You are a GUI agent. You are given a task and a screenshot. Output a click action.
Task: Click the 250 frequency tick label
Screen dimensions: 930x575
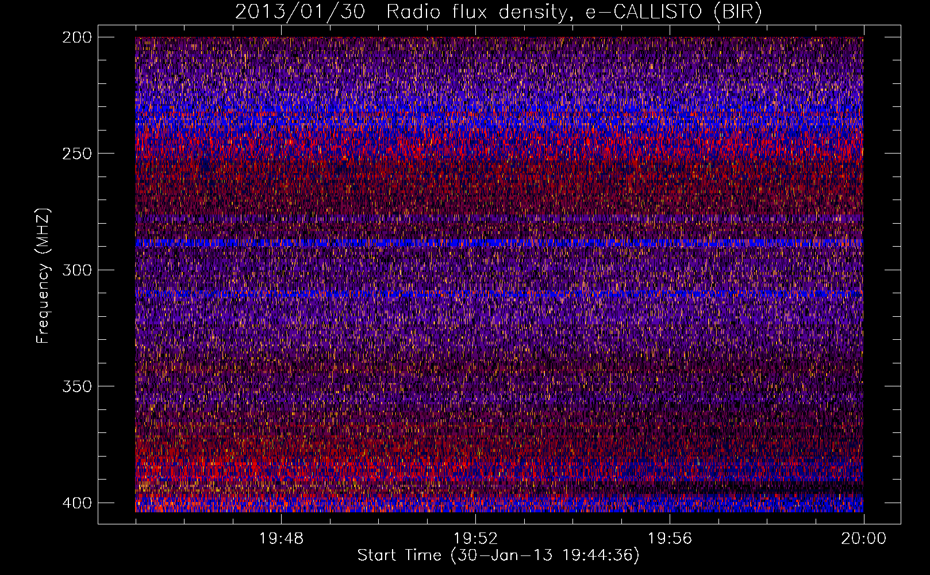pyautogui.click(x=76, y=154)
